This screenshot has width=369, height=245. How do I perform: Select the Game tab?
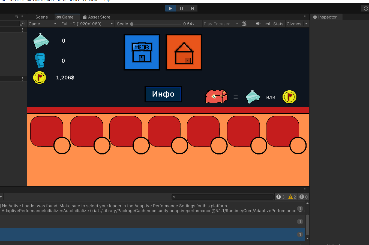tap(65, 17)
